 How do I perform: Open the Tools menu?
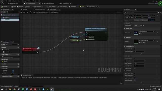pyautogui.click(x=35, y=1)
